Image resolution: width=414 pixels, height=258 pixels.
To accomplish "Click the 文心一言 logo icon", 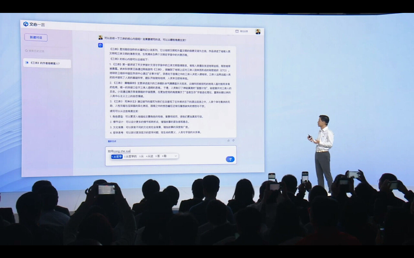I will point(26,24).
